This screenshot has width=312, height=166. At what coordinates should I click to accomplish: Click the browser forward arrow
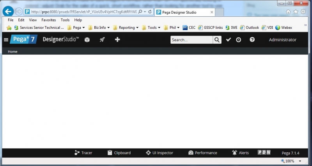(19, 12)
